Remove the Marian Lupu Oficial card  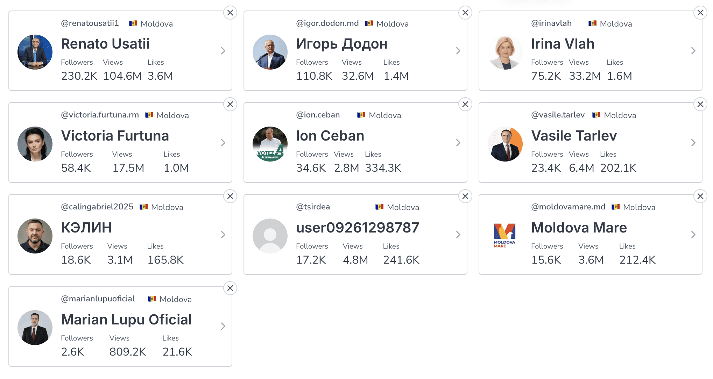(x=230, y=288)
